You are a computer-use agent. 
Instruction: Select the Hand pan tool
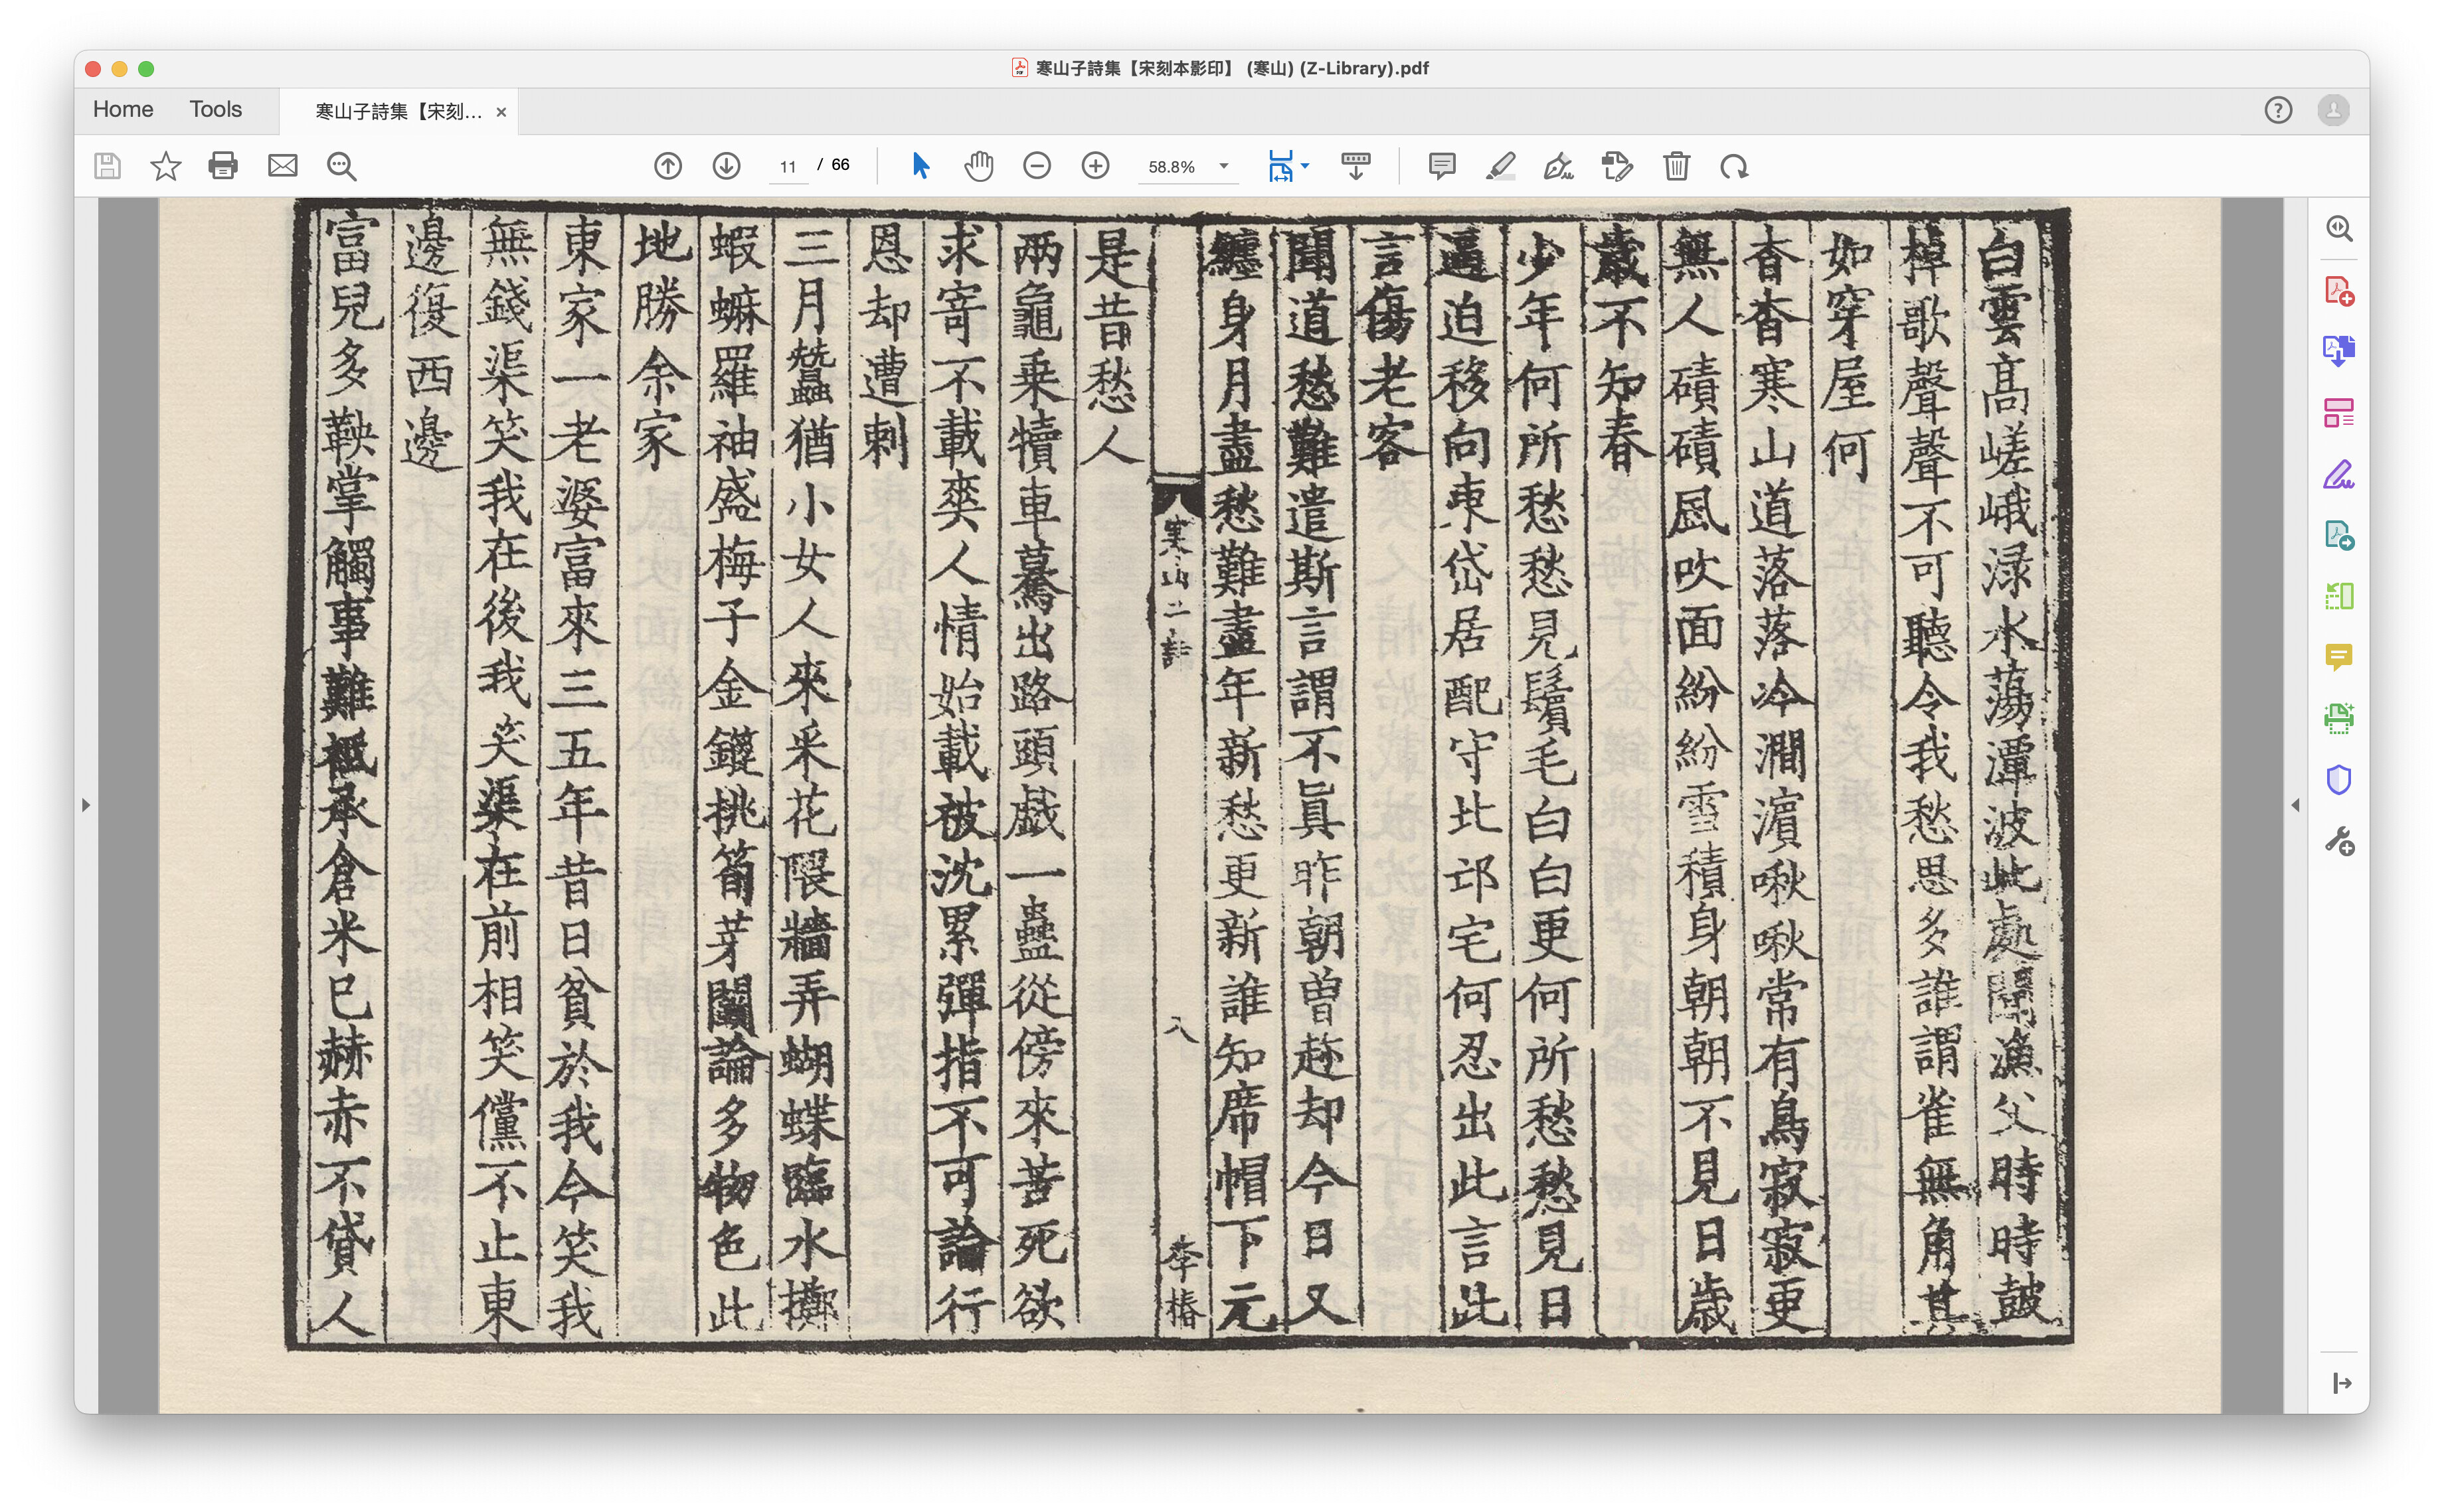tap(978, 166)
